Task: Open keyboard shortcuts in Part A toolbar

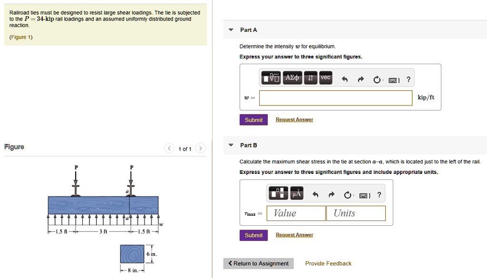Action: pyautogui.click(x=393, y=79)
